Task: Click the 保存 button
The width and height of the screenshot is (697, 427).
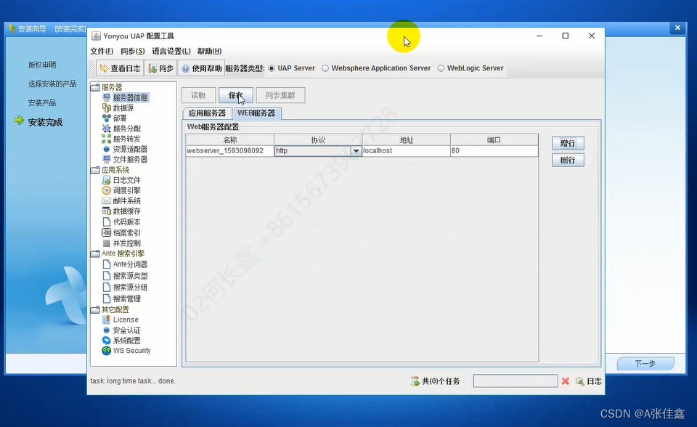Action: pyautogui.click(x=235, y=95)
